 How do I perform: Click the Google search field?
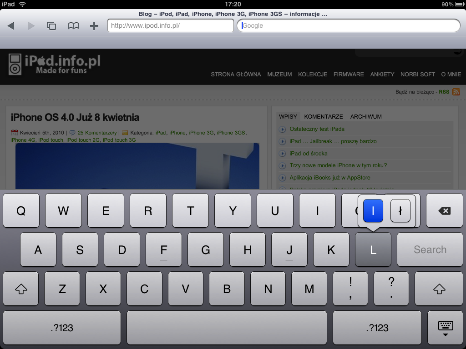tap(349, 25)
